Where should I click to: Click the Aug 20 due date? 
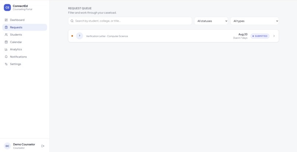point(243,34)
